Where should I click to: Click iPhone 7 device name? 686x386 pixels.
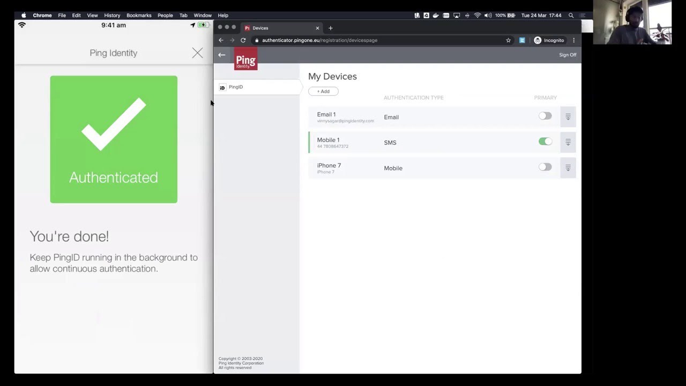(329, 166)
